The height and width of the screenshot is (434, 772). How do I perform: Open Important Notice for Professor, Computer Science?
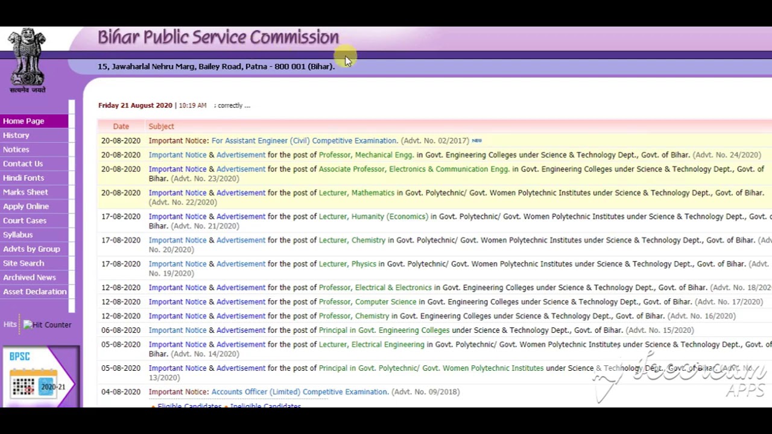(x=177, y=302)
